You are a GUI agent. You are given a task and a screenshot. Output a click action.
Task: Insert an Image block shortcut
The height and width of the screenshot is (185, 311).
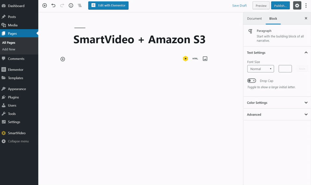tap(205, 59)
